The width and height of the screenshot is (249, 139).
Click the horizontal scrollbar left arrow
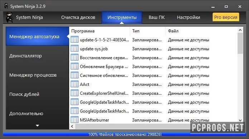coord(72,127)
